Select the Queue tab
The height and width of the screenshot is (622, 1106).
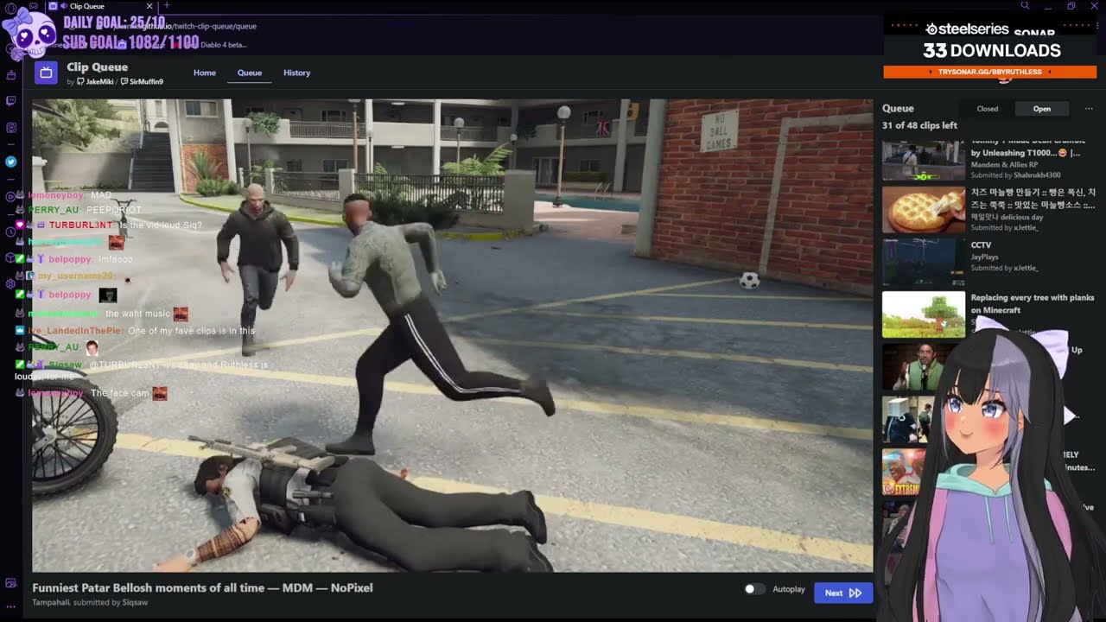[x=250, y=73]
